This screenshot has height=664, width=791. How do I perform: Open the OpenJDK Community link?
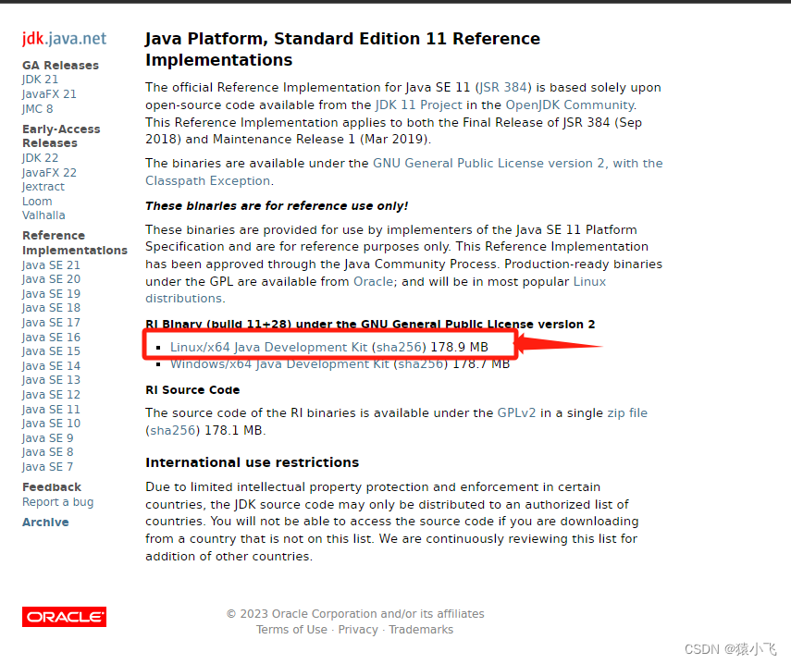(570, 105)
